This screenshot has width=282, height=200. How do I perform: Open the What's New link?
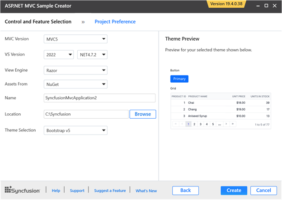[146, 191]
